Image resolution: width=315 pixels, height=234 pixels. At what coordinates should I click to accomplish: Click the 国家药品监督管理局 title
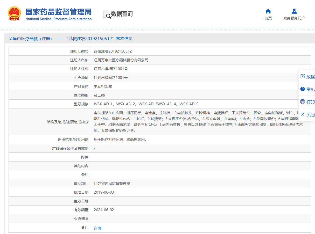click(58, 12)
